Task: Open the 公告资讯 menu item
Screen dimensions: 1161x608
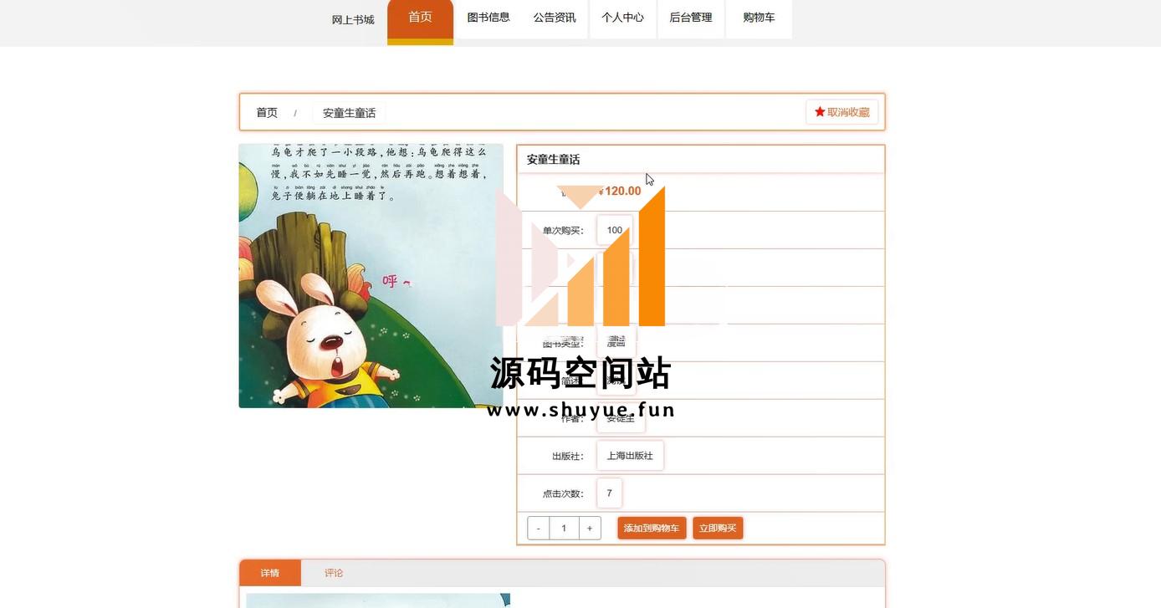Action: (555, 18)
